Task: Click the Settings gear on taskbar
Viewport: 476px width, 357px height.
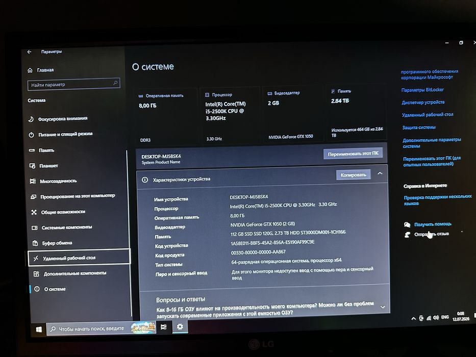Action: (x=180, y=326)
